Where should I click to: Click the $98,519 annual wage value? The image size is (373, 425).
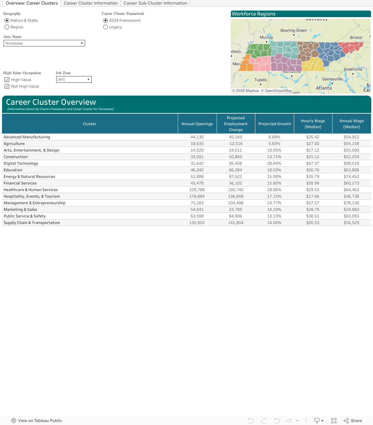coord(351,163)
